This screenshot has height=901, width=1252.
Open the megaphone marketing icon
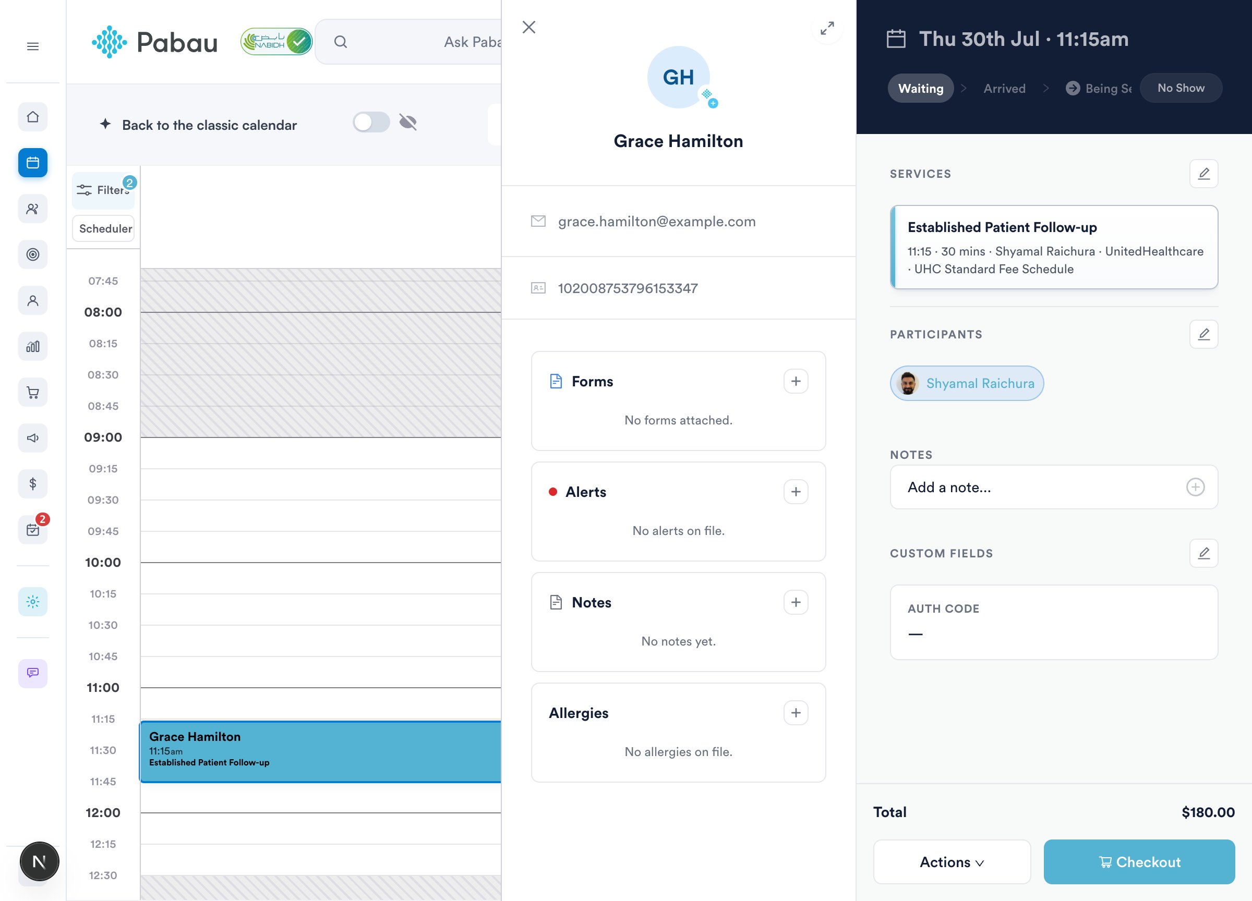(x=32, y=438)
